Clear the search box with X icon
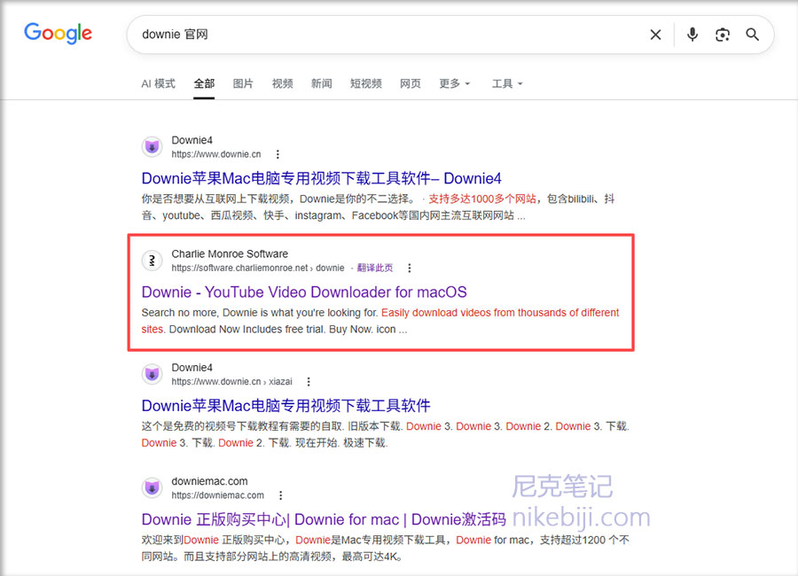The image size is (798, 576). click(655, 35)
